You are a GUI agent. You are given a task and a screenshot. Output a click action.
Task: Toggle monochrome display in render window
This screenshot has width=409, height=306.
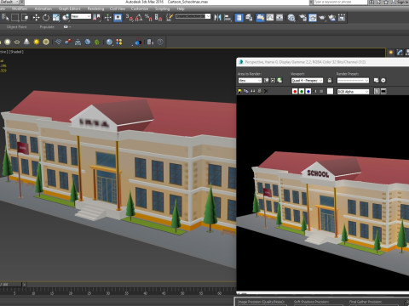(321, 91)
